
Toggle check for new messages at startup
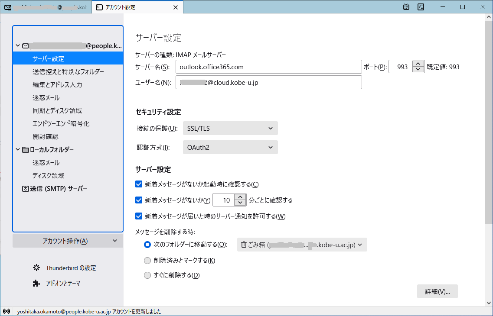pos(139,184)
